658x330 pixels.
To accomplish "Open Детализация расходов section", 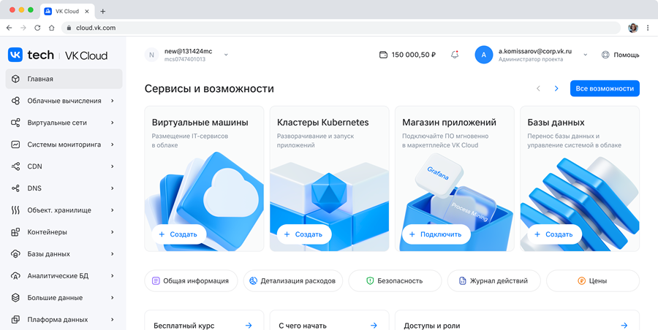I will pyautogui.click(x=293, y=281).
